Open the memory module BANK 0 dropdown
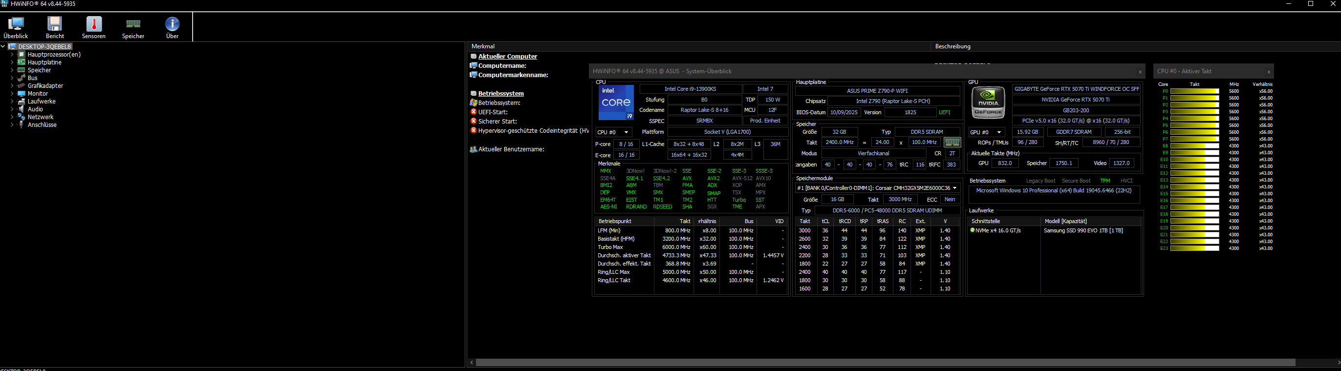 pyautogui.click(x=877, y=188)
